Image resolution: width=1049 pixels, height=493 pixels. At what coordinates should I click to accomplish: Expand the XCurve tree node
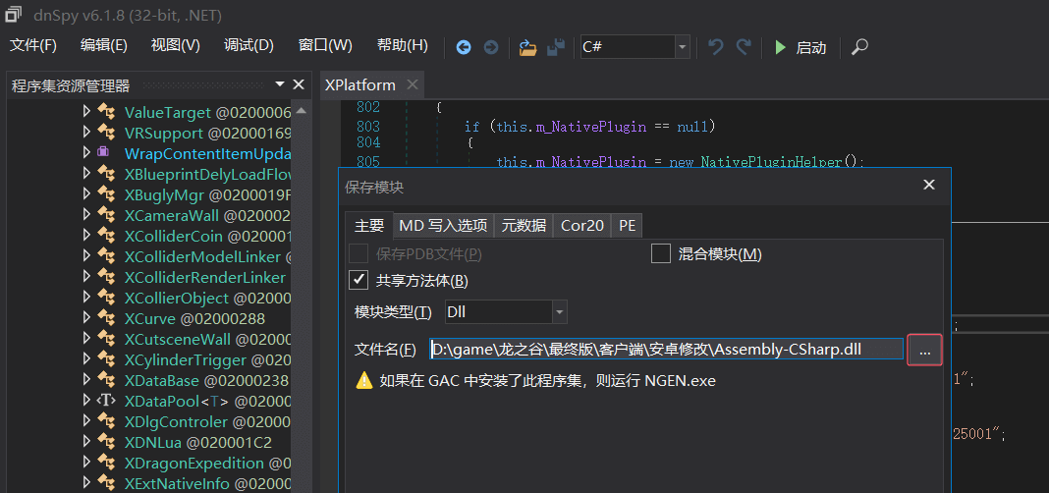pyautogui.click(x=86, y=318)
